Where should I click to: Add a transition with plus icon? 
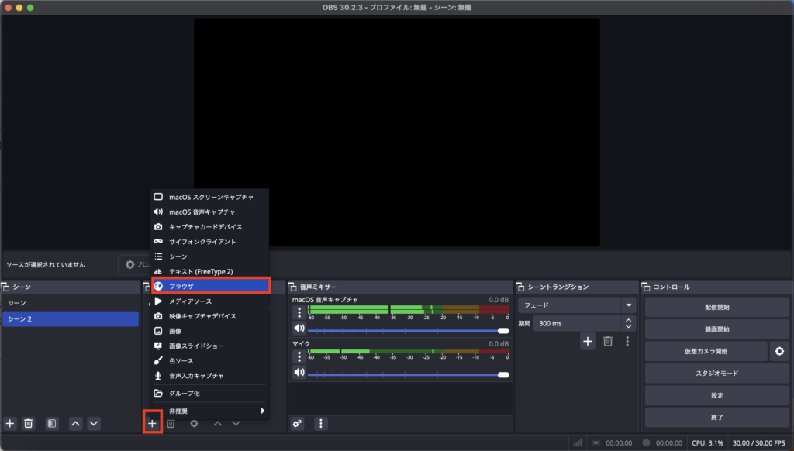tap(588, 342)
